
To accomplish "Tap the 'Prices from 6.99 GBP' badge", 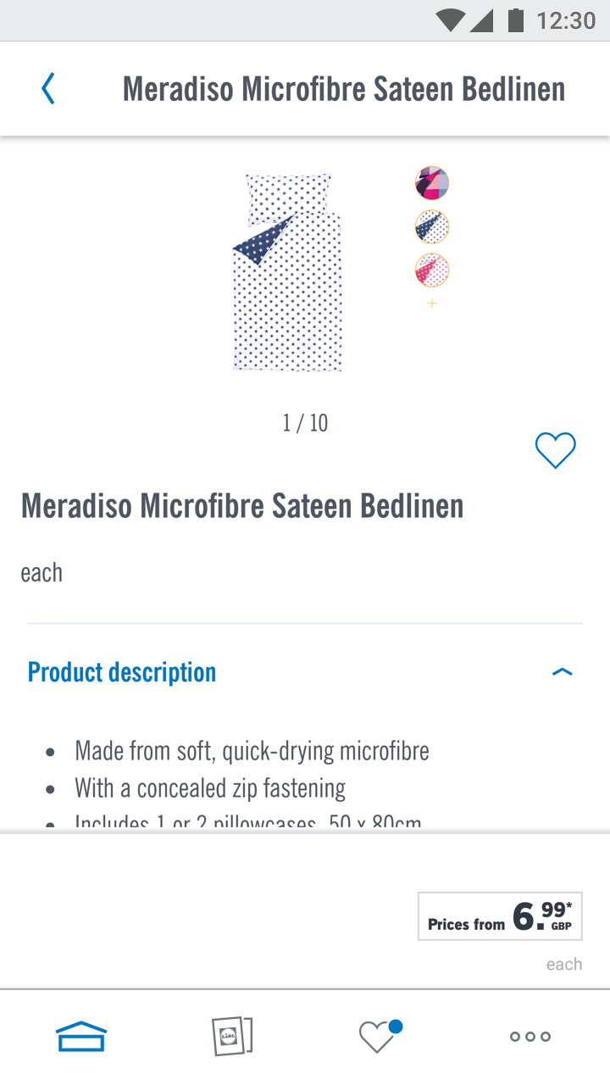I will [x=500, y=916].
